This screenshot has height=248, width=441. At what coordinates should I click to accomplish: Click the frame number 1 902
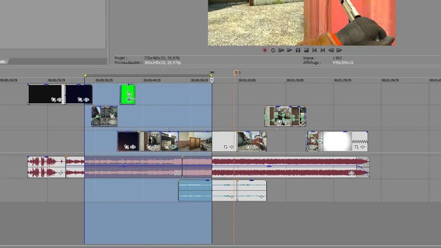pyautogui.click(x=338, y=58)
